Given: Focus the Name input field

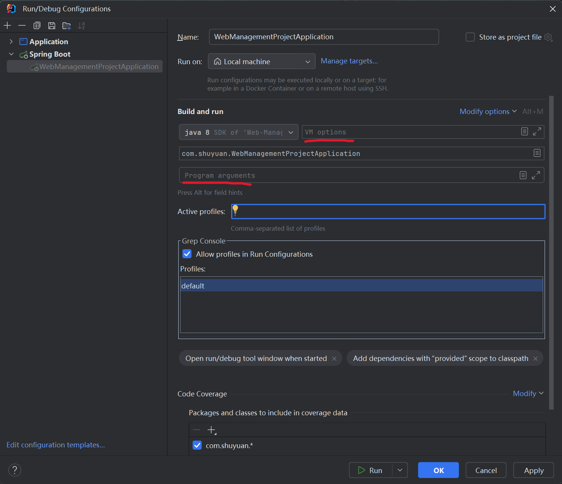Looking at the screenshot, I should click(324, 37).
